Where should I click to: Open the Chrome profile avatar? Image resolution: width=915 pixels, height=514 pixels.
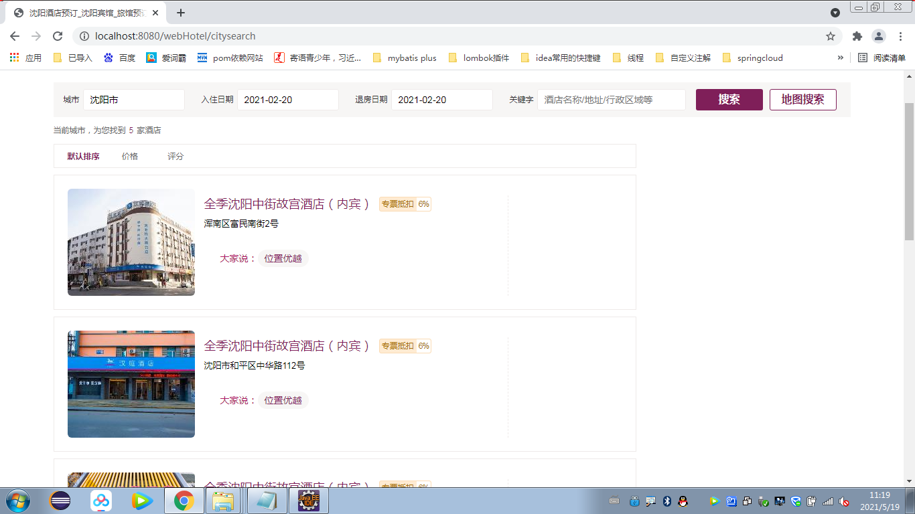tap(879, 36)
